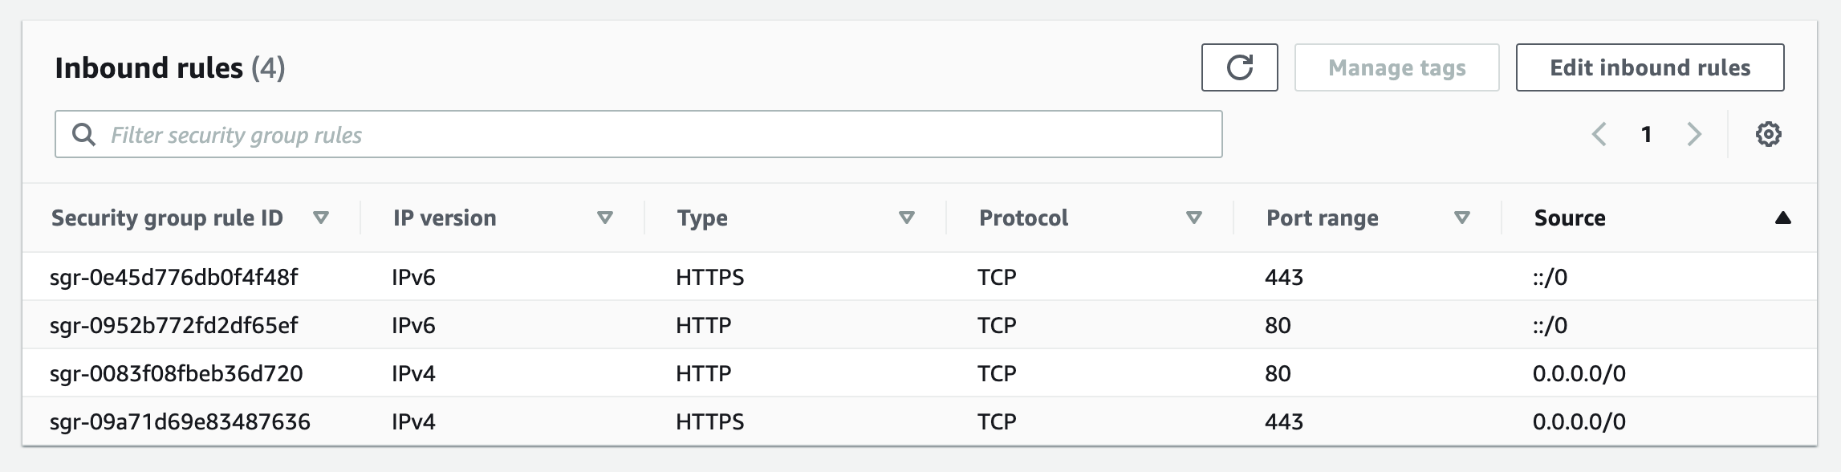This screenshot has width=1841, height=472.
Task: Sort by IP version column
Action: pos(605,218)
